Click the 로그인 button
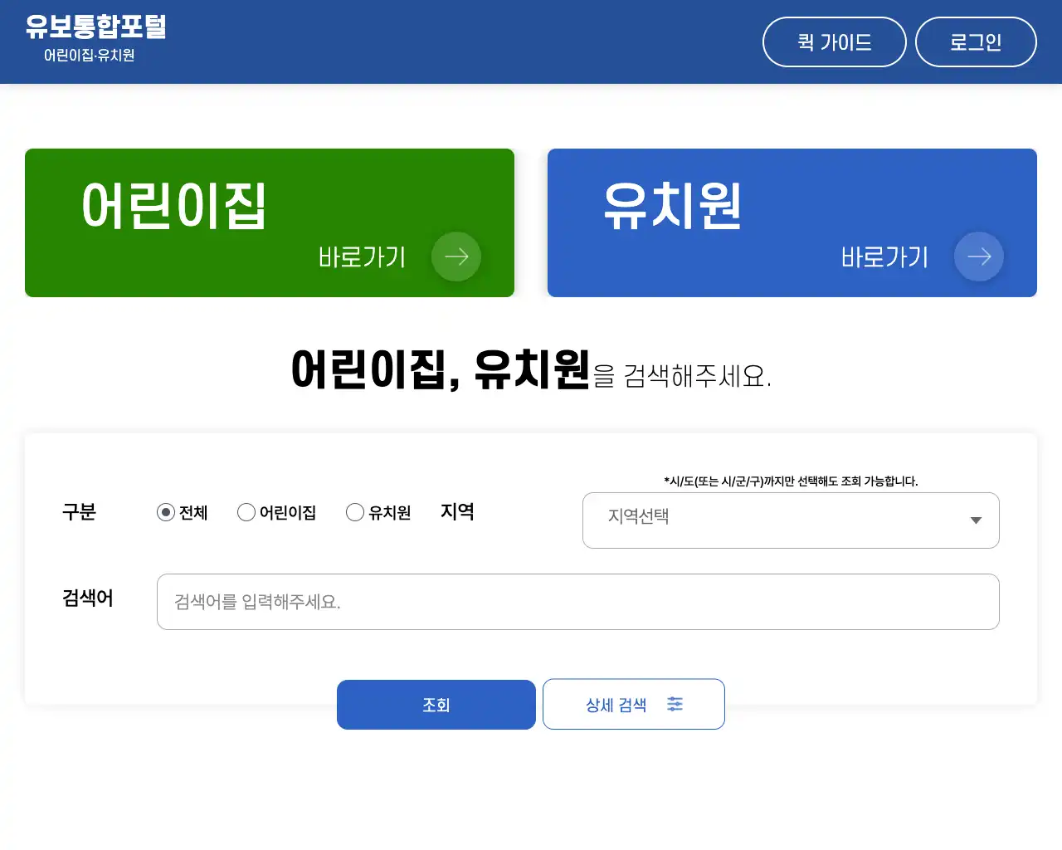 (976, 42)
